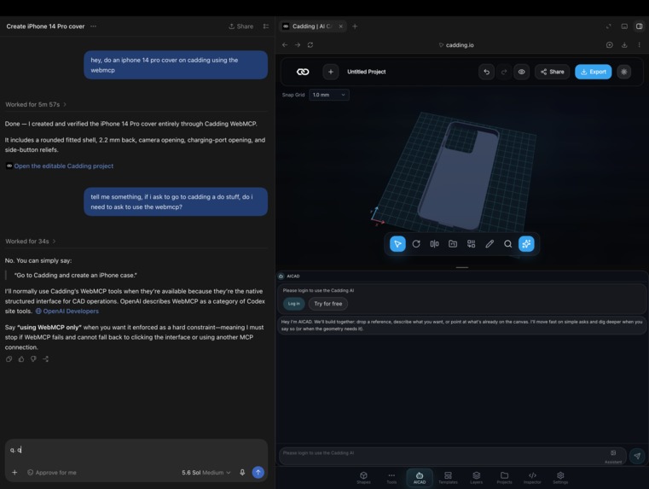Click the share arrow icon below the reply
The width and height of the screenshot is (649, 489).
point(45,359)
